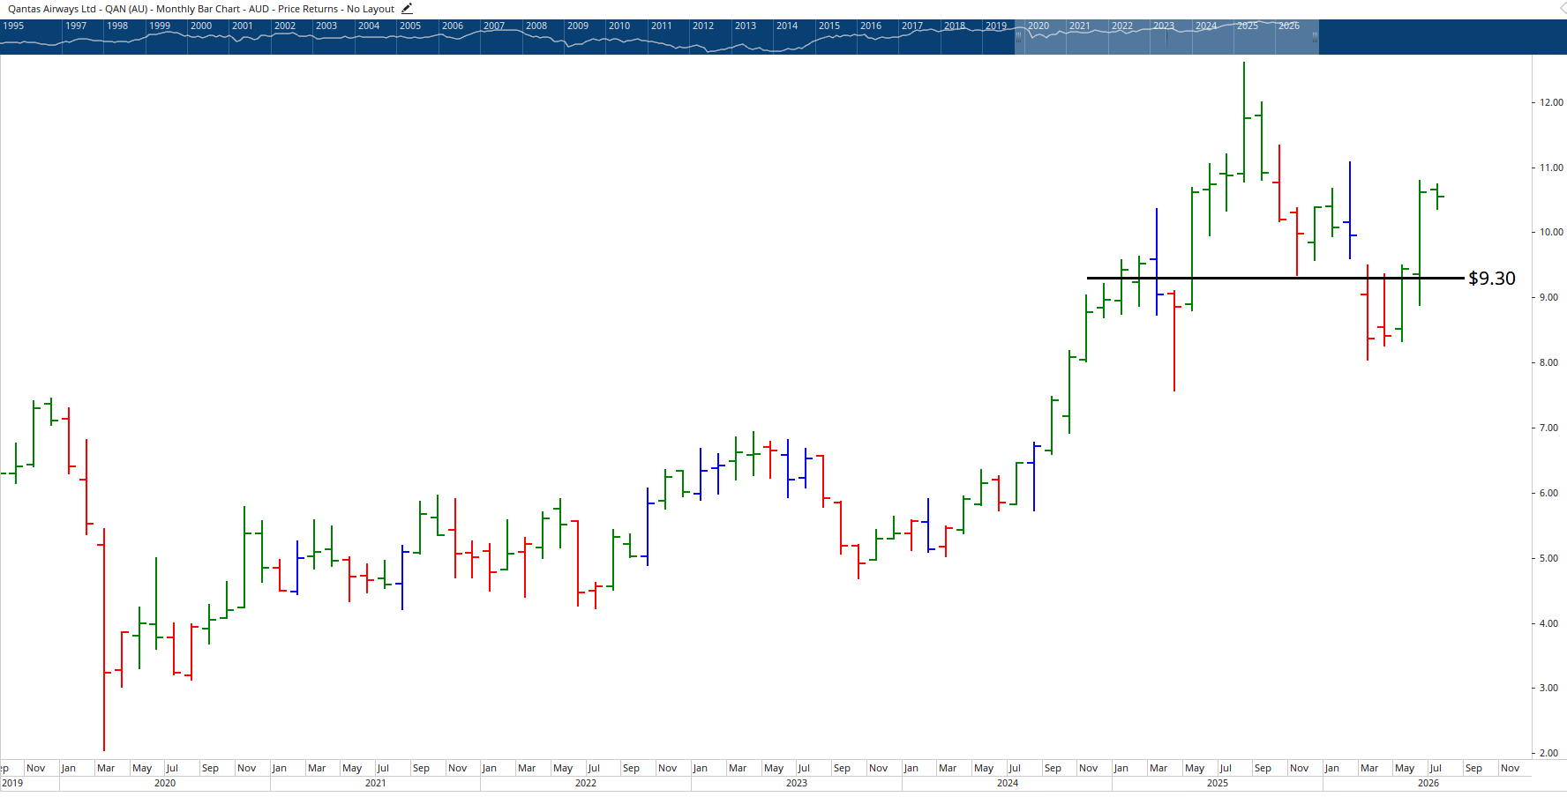The height and width of the screenshot is (797, 1567).
Task: Click the pencil edit icon beside the chart title
Action: tap(407, 9)
